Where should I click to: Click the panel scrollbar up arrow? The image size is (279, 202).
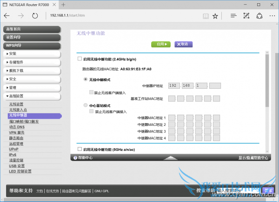click(x=267, y=52)
